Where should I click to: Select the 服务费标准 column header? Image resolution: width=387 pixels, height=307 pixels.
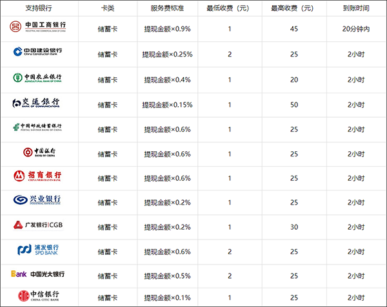click(x=167, y=8)
